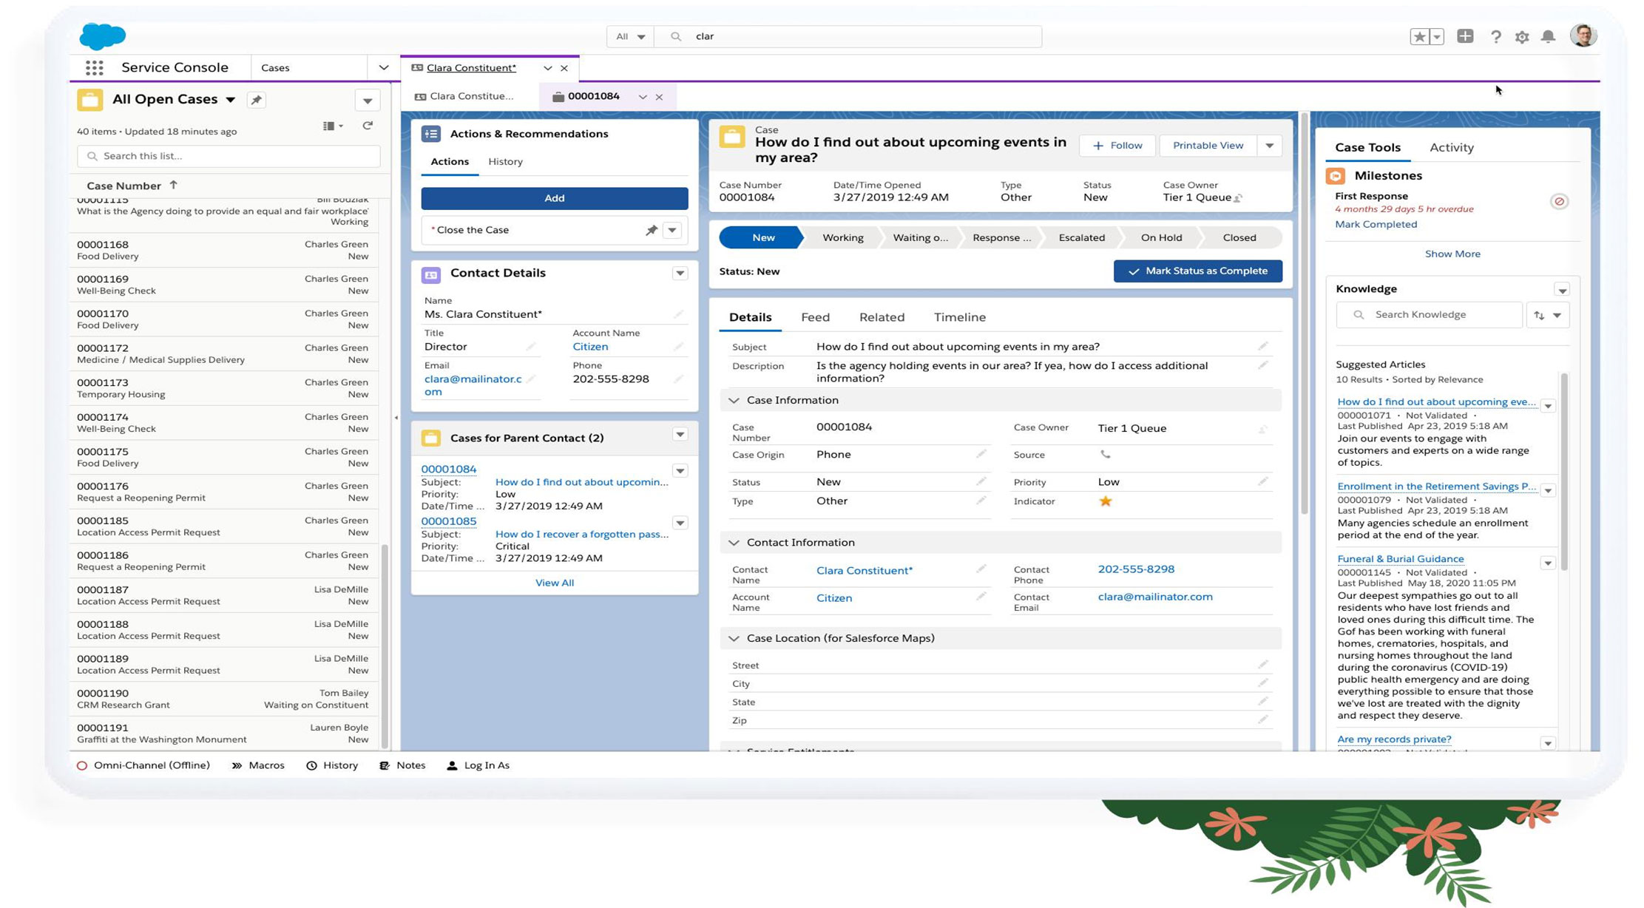Switch to the Feed tab
This screenshot has height=908, width=1644.
pyautogui.click(x=815, y=317)
